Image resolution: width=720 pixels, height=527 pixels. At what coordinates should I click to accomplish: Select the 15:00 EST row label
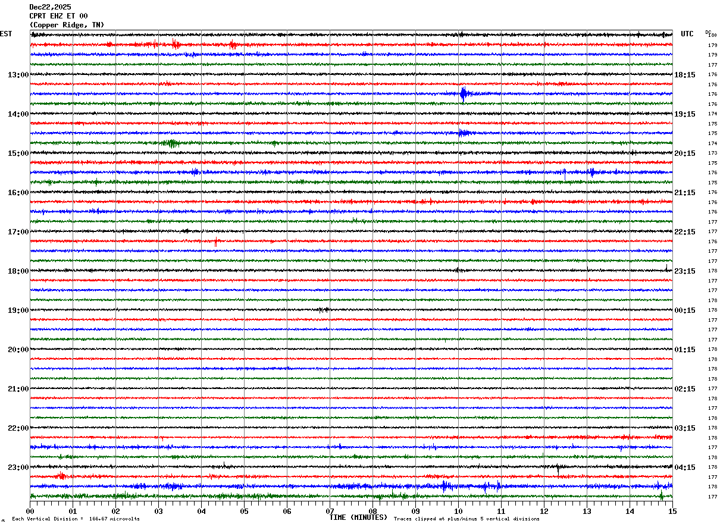[x=18, y=153]
